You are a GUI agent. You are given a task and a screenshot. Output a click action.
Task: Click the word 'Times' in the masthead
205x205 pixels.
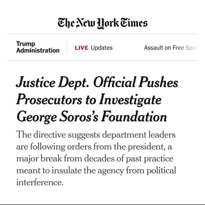(134, 23)
